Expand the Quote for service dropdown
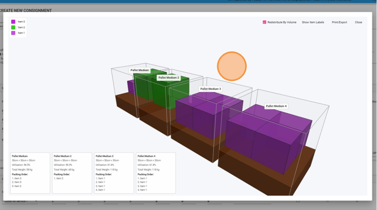 (20, 201)
